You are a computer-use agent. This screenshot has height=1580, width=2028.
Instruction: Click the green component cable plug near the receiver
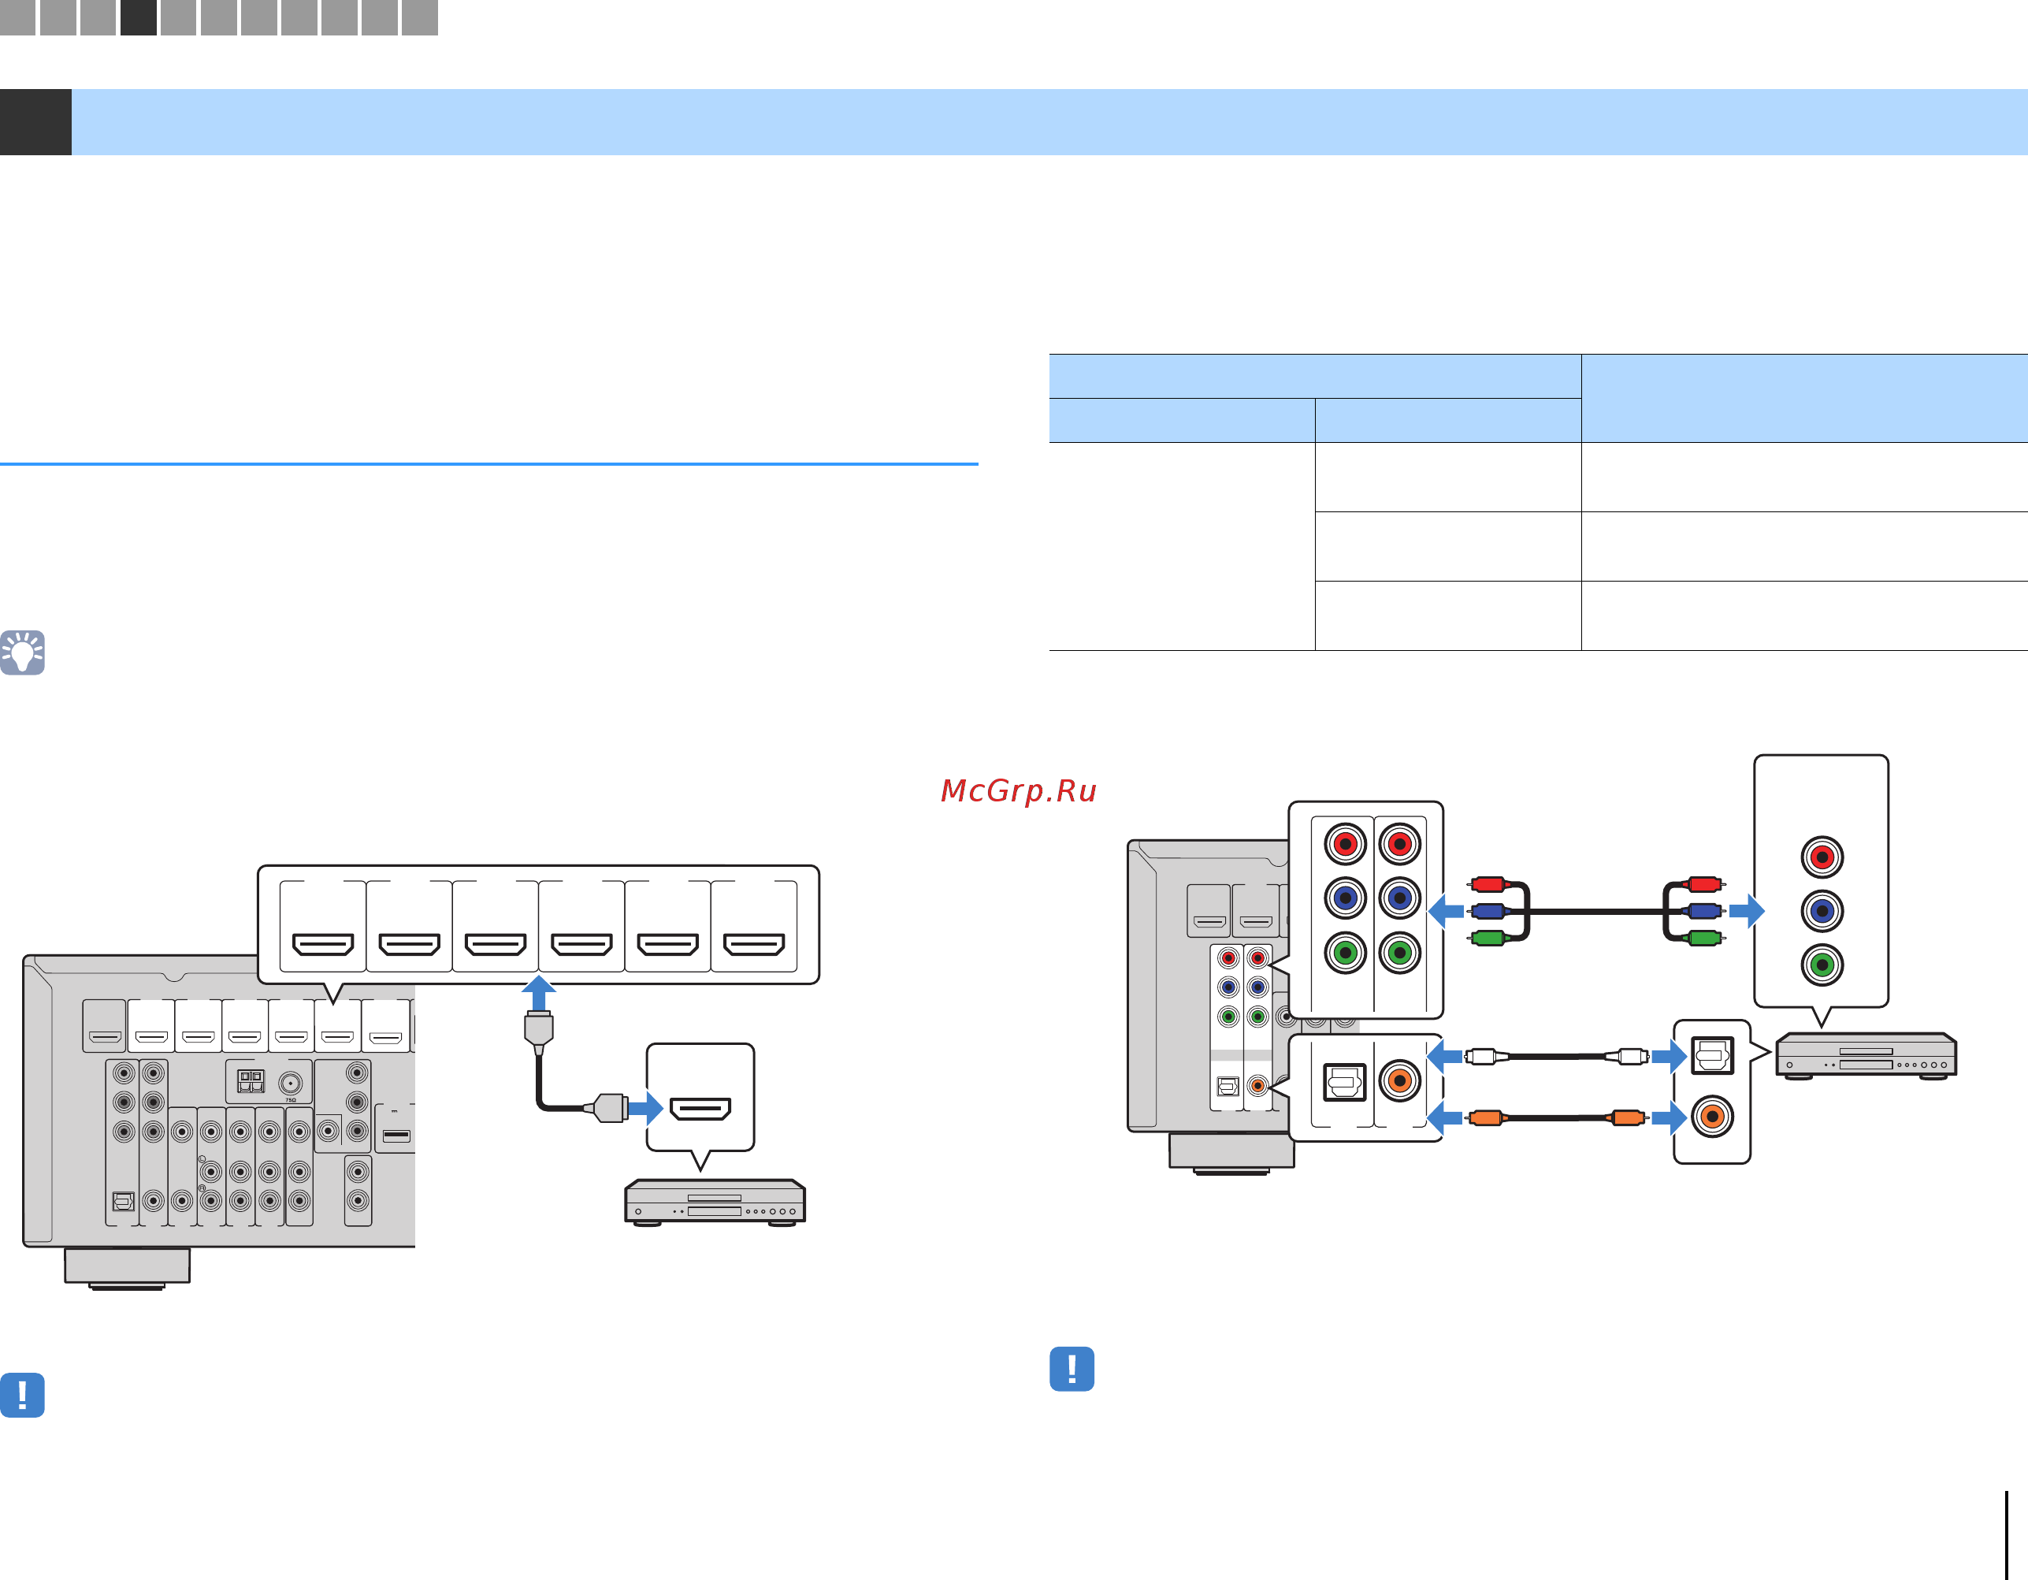1488,939
